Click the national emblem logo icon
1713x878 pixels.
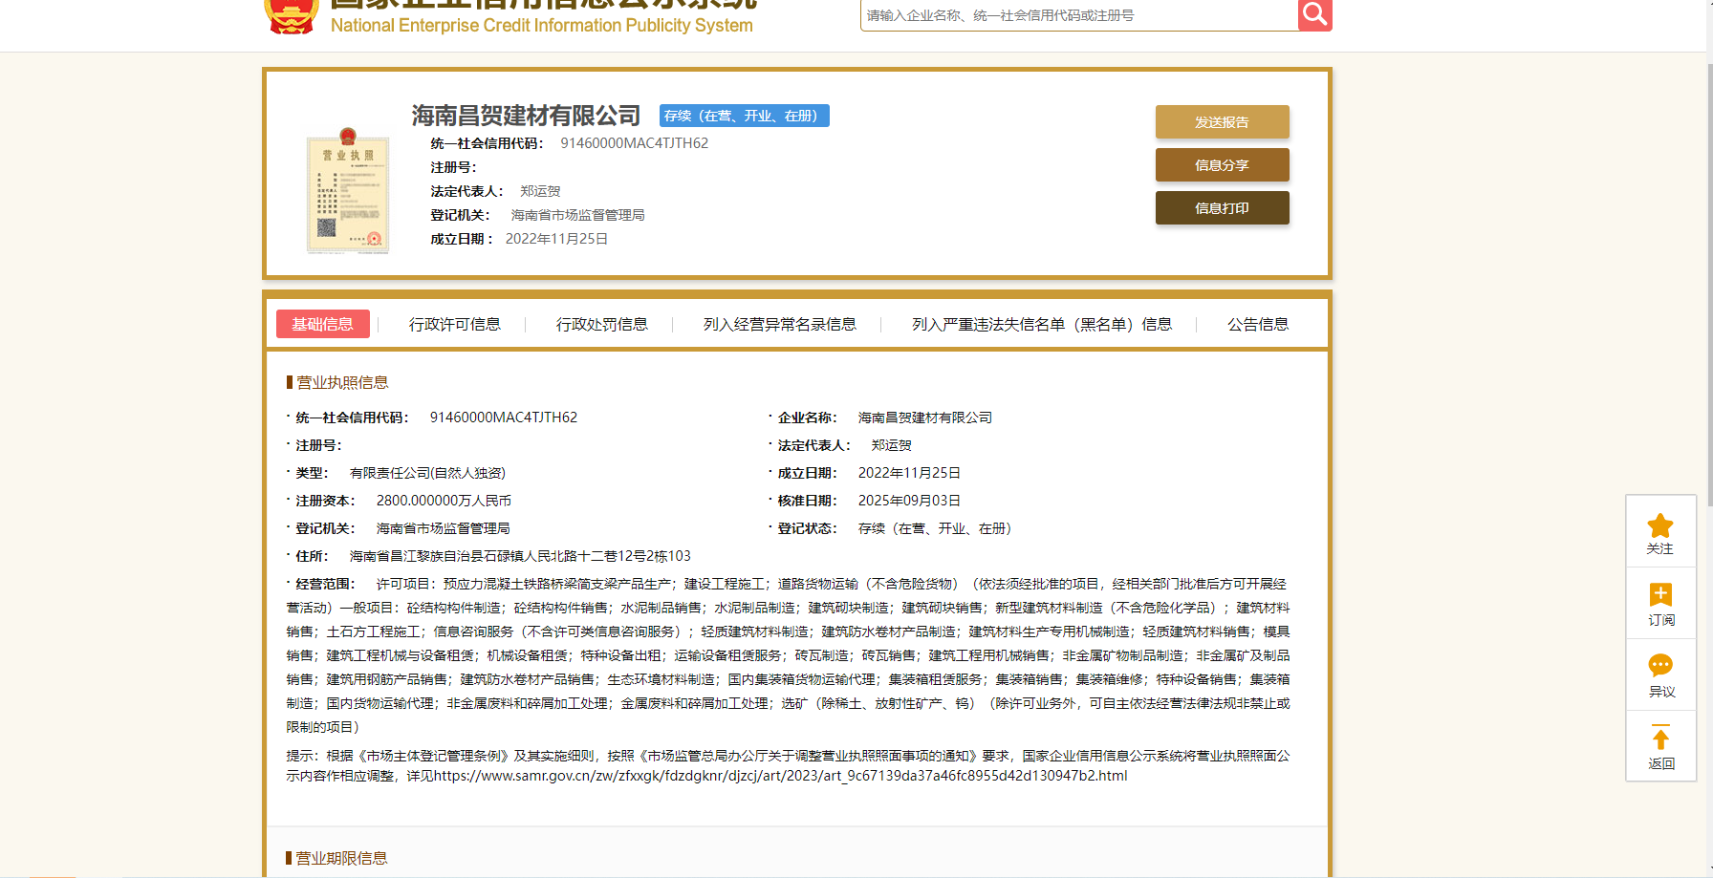(x=291, y=16)
